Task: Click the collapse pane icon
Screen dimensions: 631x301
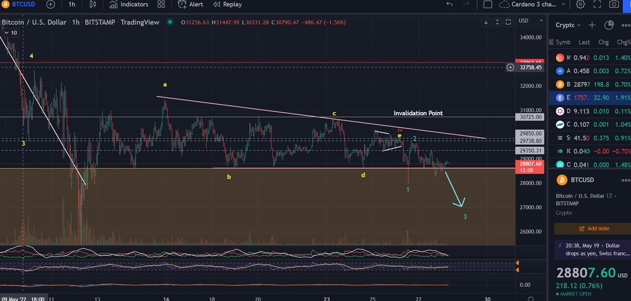Action: click(x=497, y=22)
